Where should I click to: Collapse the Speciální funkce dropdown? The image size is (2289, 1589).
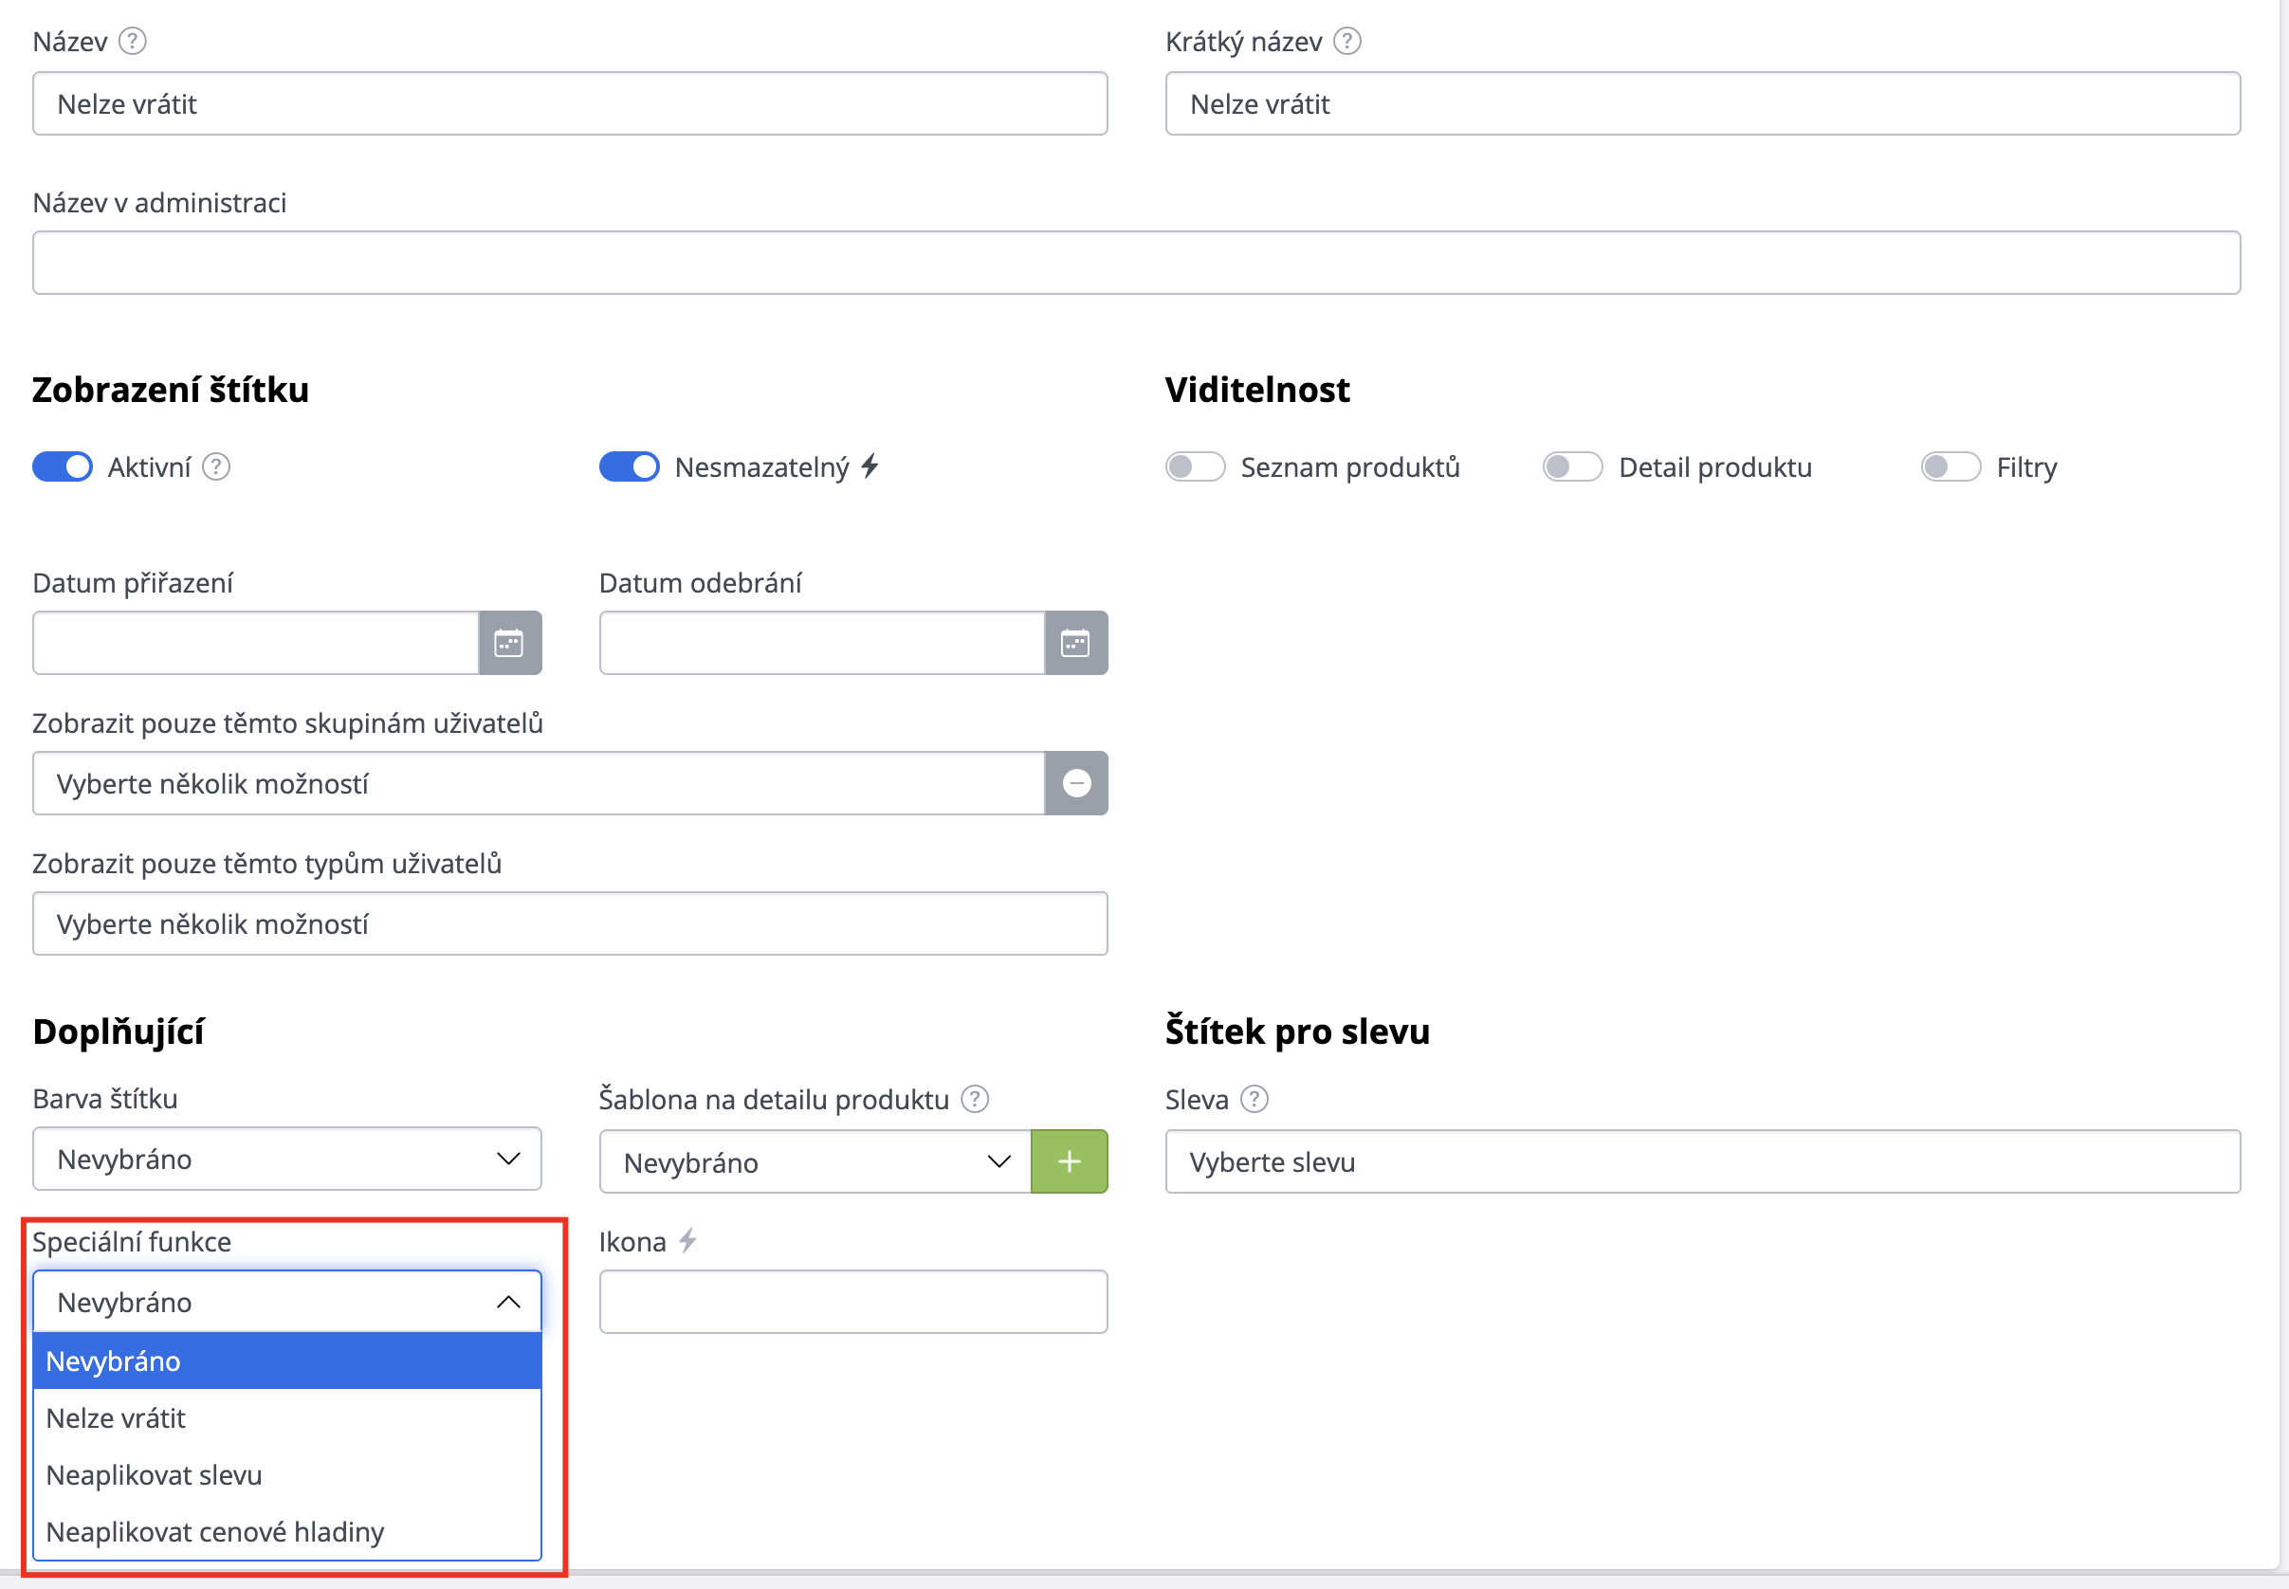point(286,1303)
